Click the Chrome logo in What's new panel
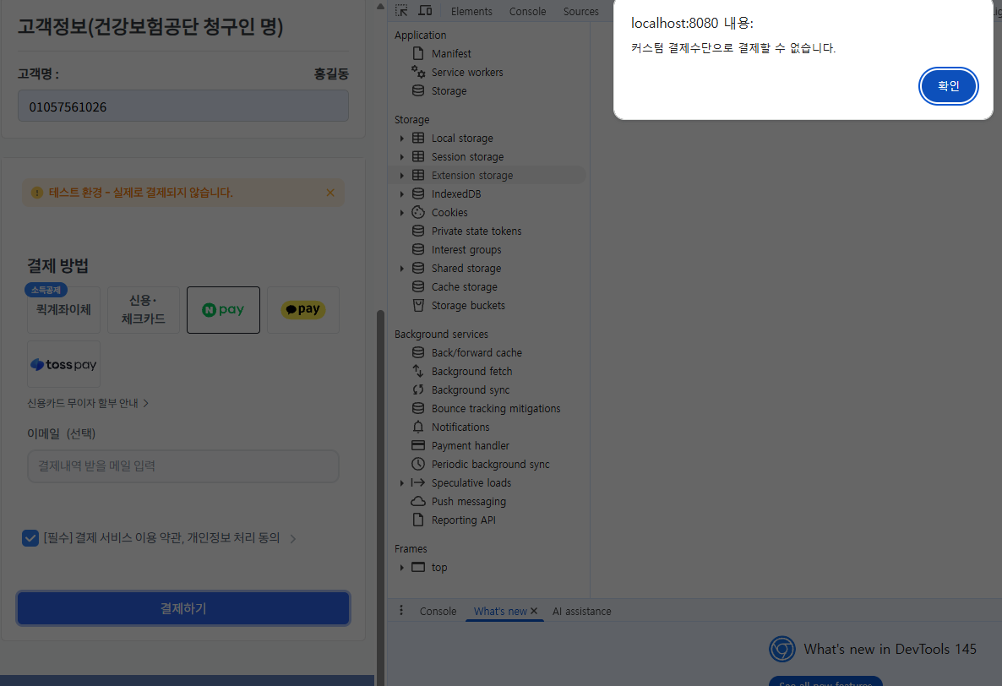The height and width of the screenshot is (686, 1002). (x=782, y=649)
